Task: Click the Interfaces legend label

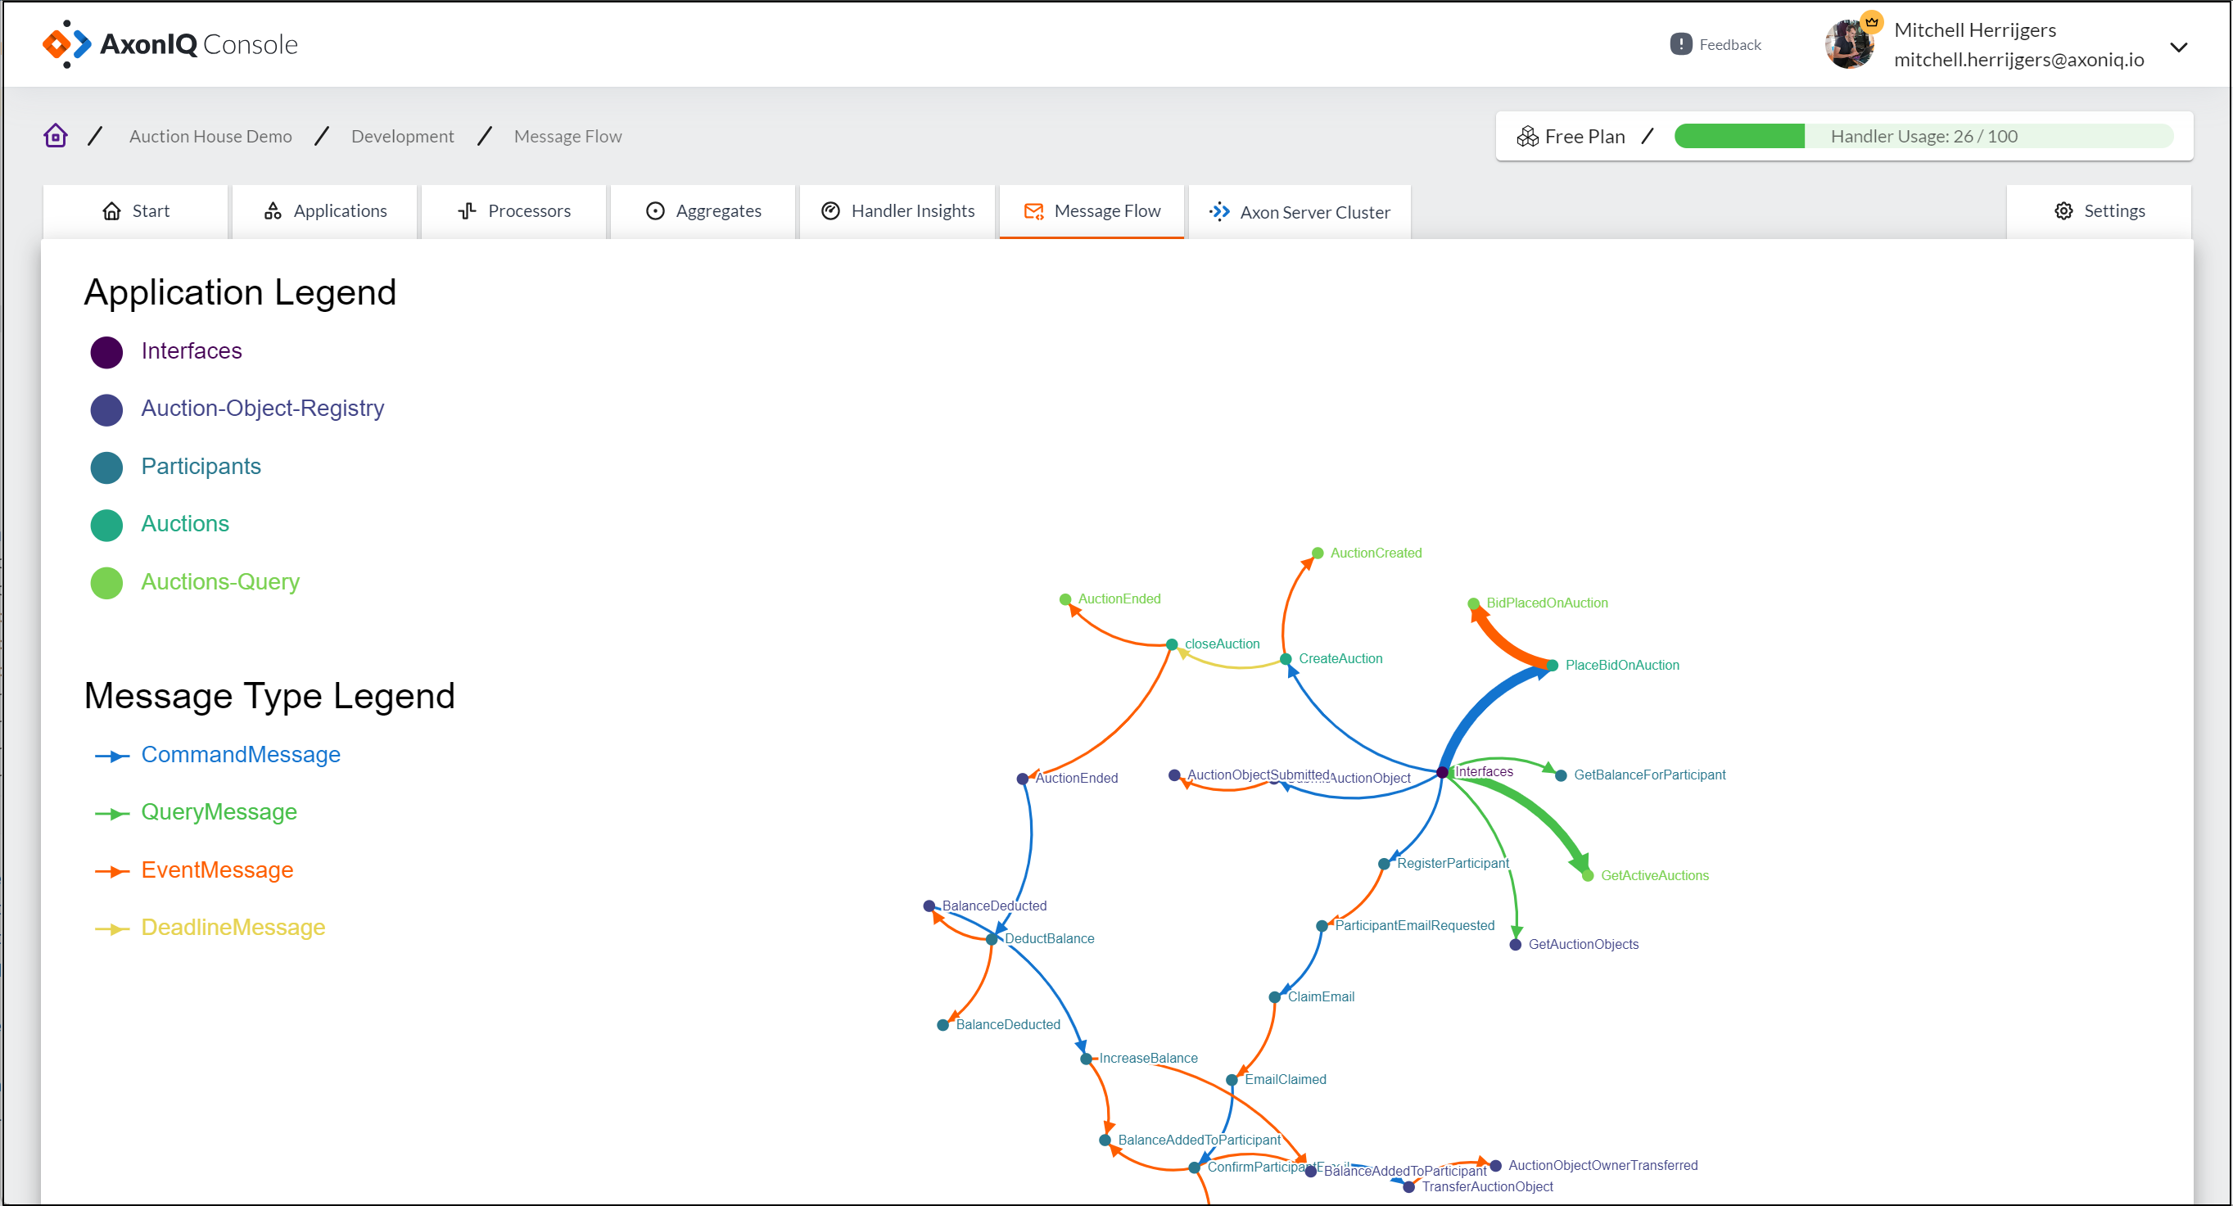Action: click(191, 350)
